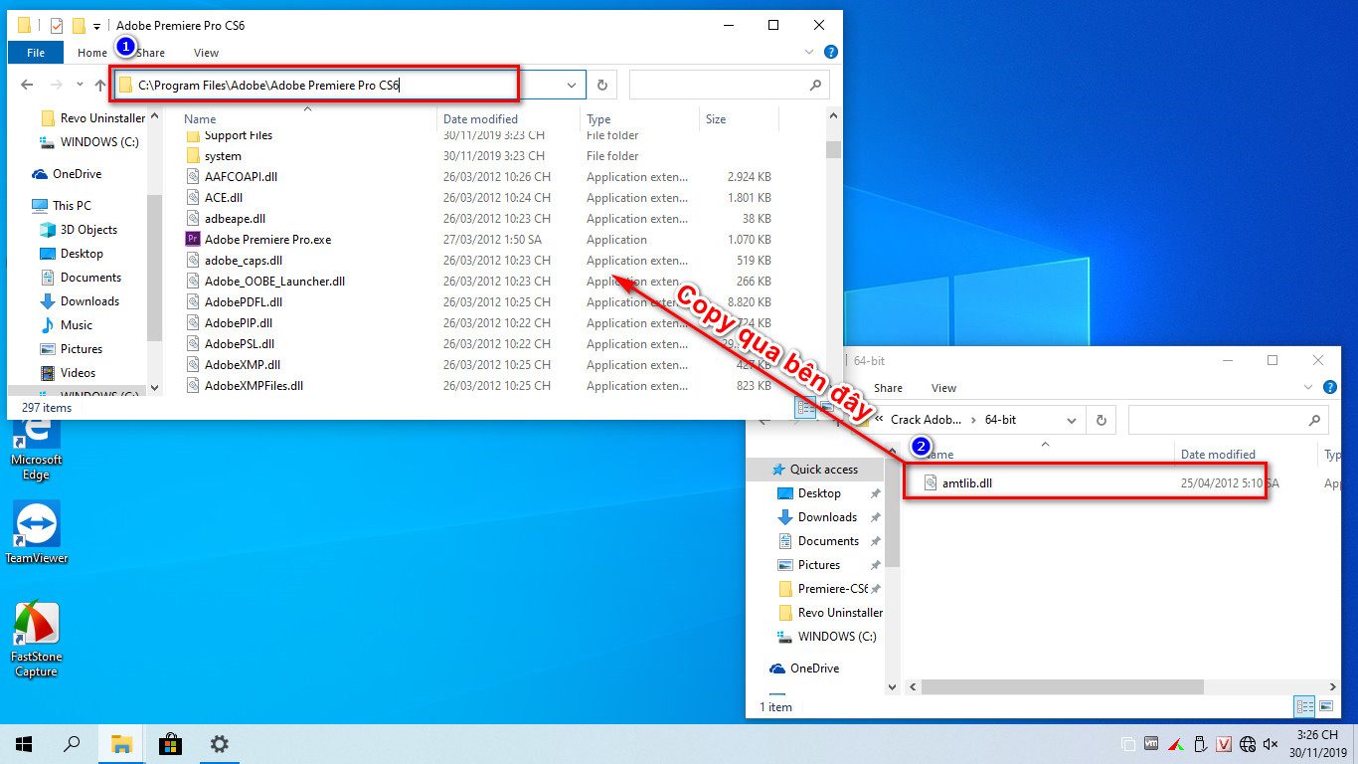Click the New folder quick-access icon in Premiere window
This screenshot has height=764, width=1358.
point(79,26)
